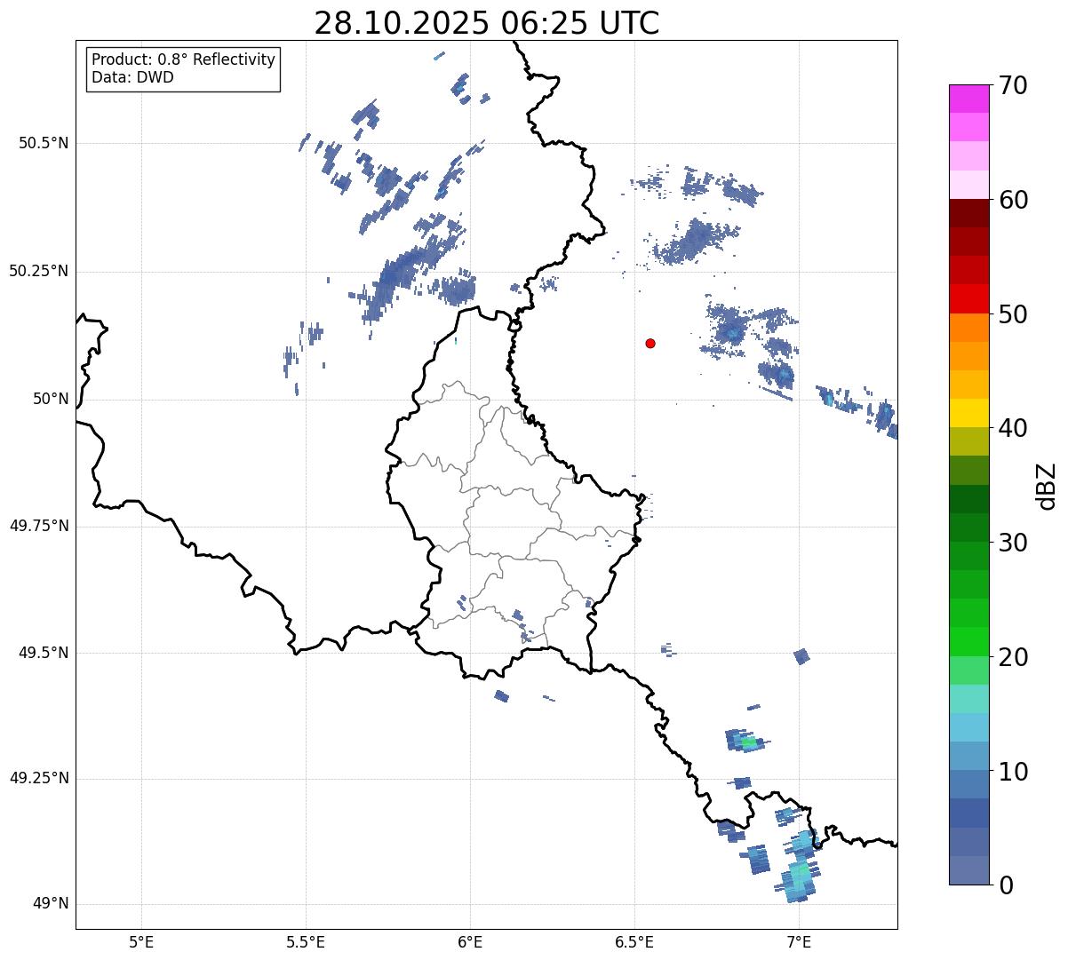Viewport: 1068px width, 960px height.
Task: Click the bright red swatch just above 50
Action: (x=968, y=298)
